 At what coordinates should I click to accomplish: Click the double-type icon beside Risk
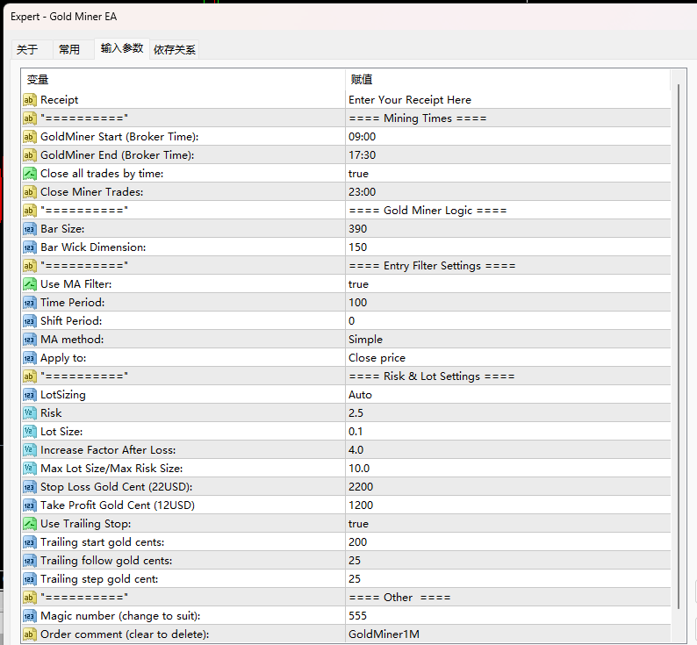(29, 413)
